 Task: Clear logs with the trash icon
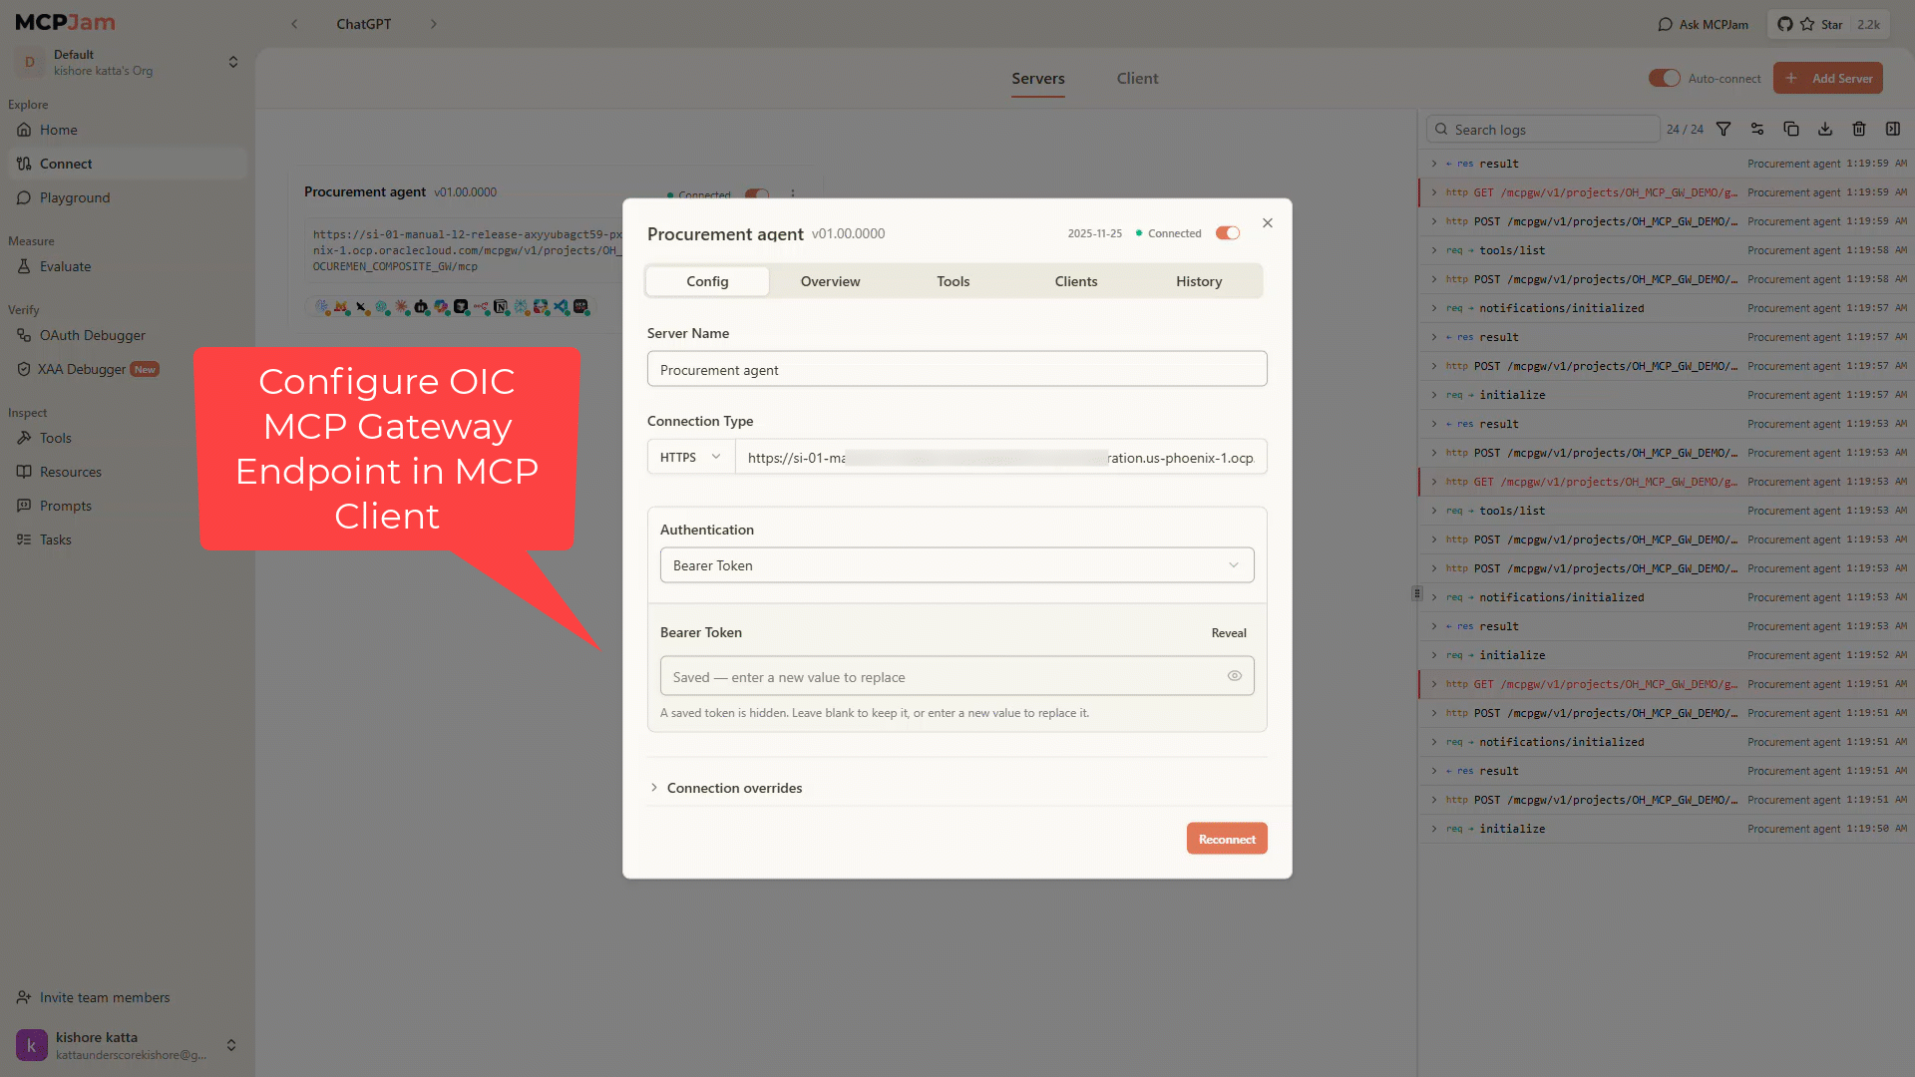1859,130
